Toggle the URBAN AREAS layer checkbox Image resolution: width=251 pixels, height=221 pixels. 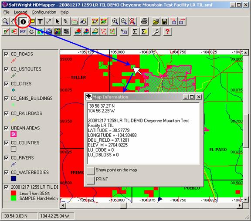[x=6, y=128]
